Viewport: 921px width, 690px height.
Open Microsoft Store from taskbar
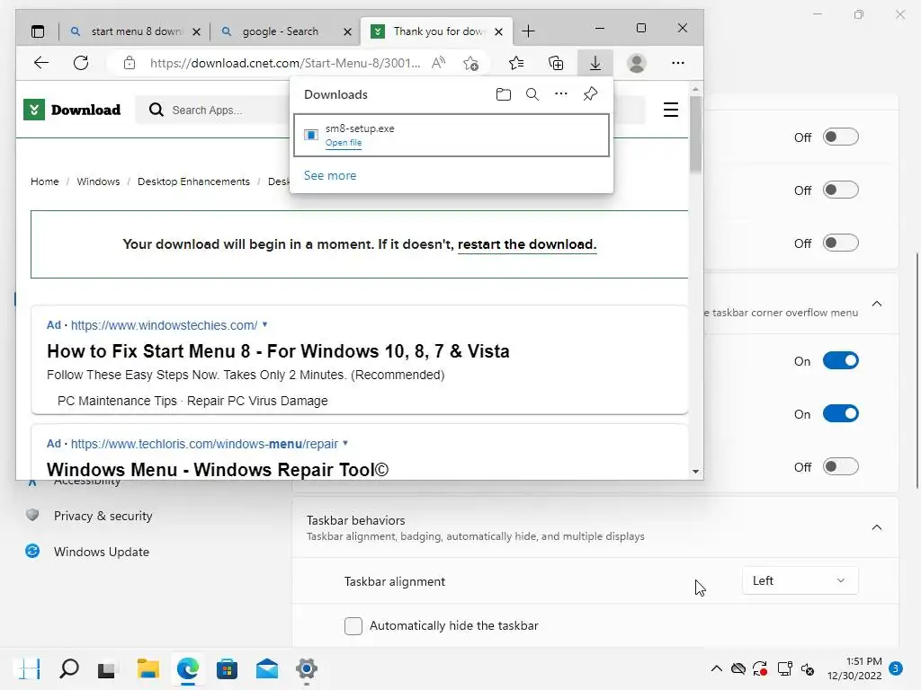pyautogui.click(x=227, y=668)
